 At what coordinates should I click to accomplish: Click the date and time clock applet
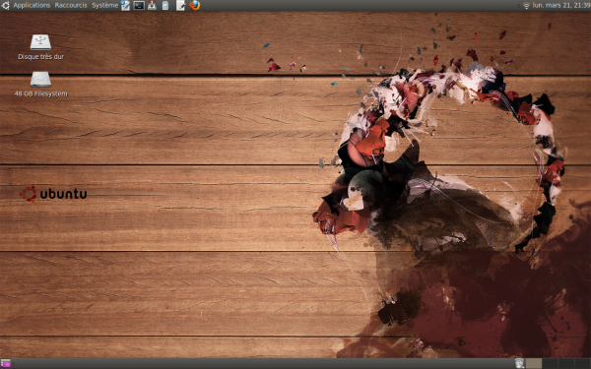click(x=561, y=5)
